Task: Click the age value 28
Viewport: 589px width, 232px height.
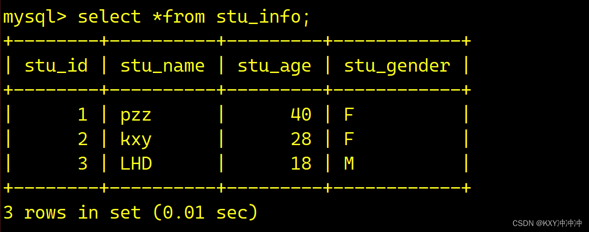Action: tap(301, 139)
